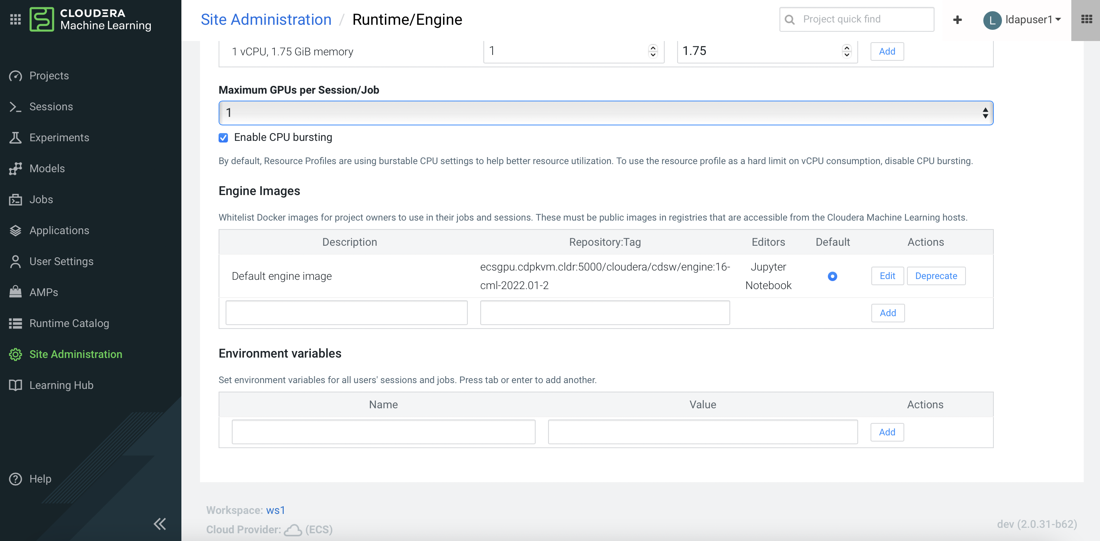This screenshot has height=541, width=1100.
Task: Collapse the sidebar with double chevron
Action: click(x=160, y=524)
